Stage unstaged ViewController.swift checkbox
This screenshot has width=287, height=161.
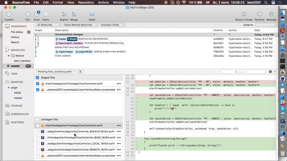coord(38,125)
